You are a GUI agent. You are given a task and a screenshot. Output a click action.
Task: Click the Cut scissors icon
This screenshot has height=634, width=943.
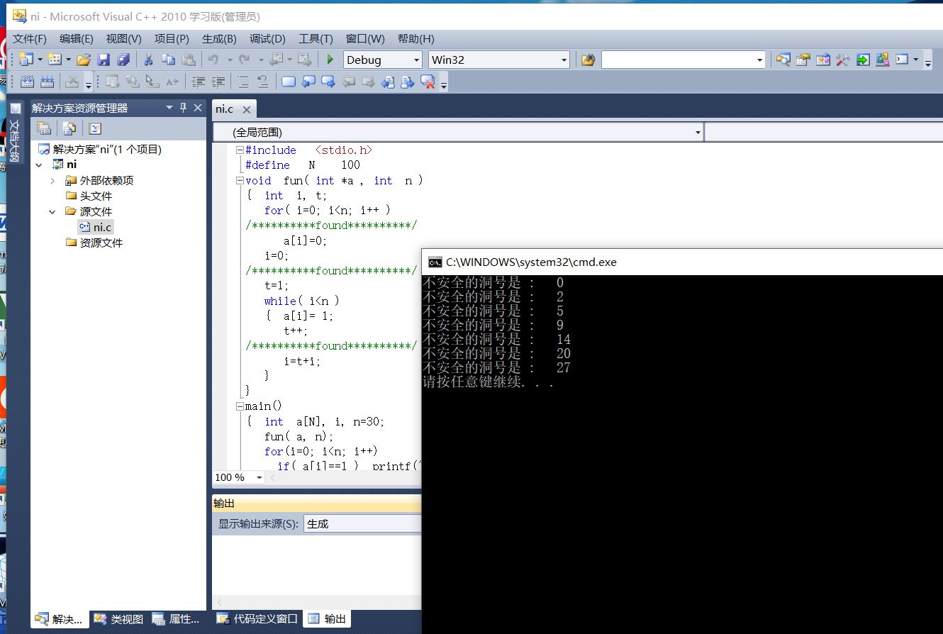click(x=149, y=60)
